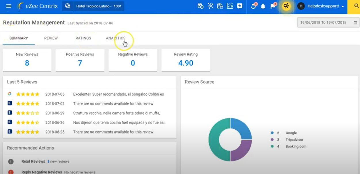Click the flag icon with badge
The width and height of the screenshot is (360, 174).
pos(273,6)
